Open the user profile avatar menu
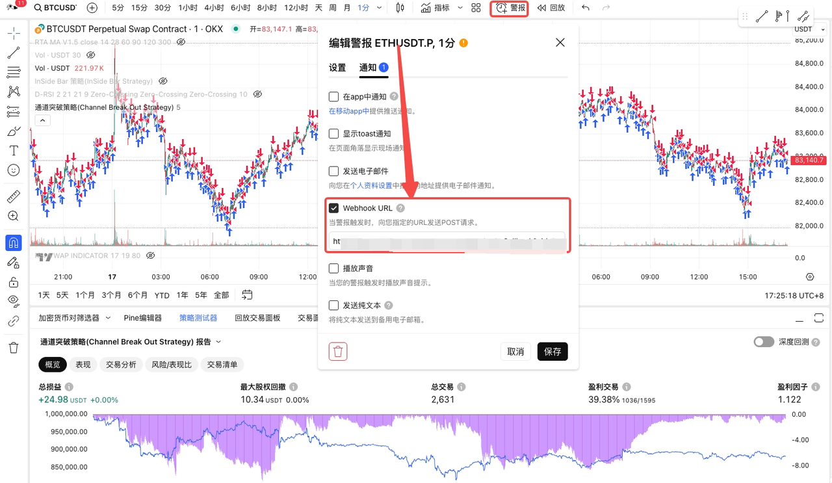Image resolution: width=832 pixels, height=483 pixels. (x=13, y=7)
